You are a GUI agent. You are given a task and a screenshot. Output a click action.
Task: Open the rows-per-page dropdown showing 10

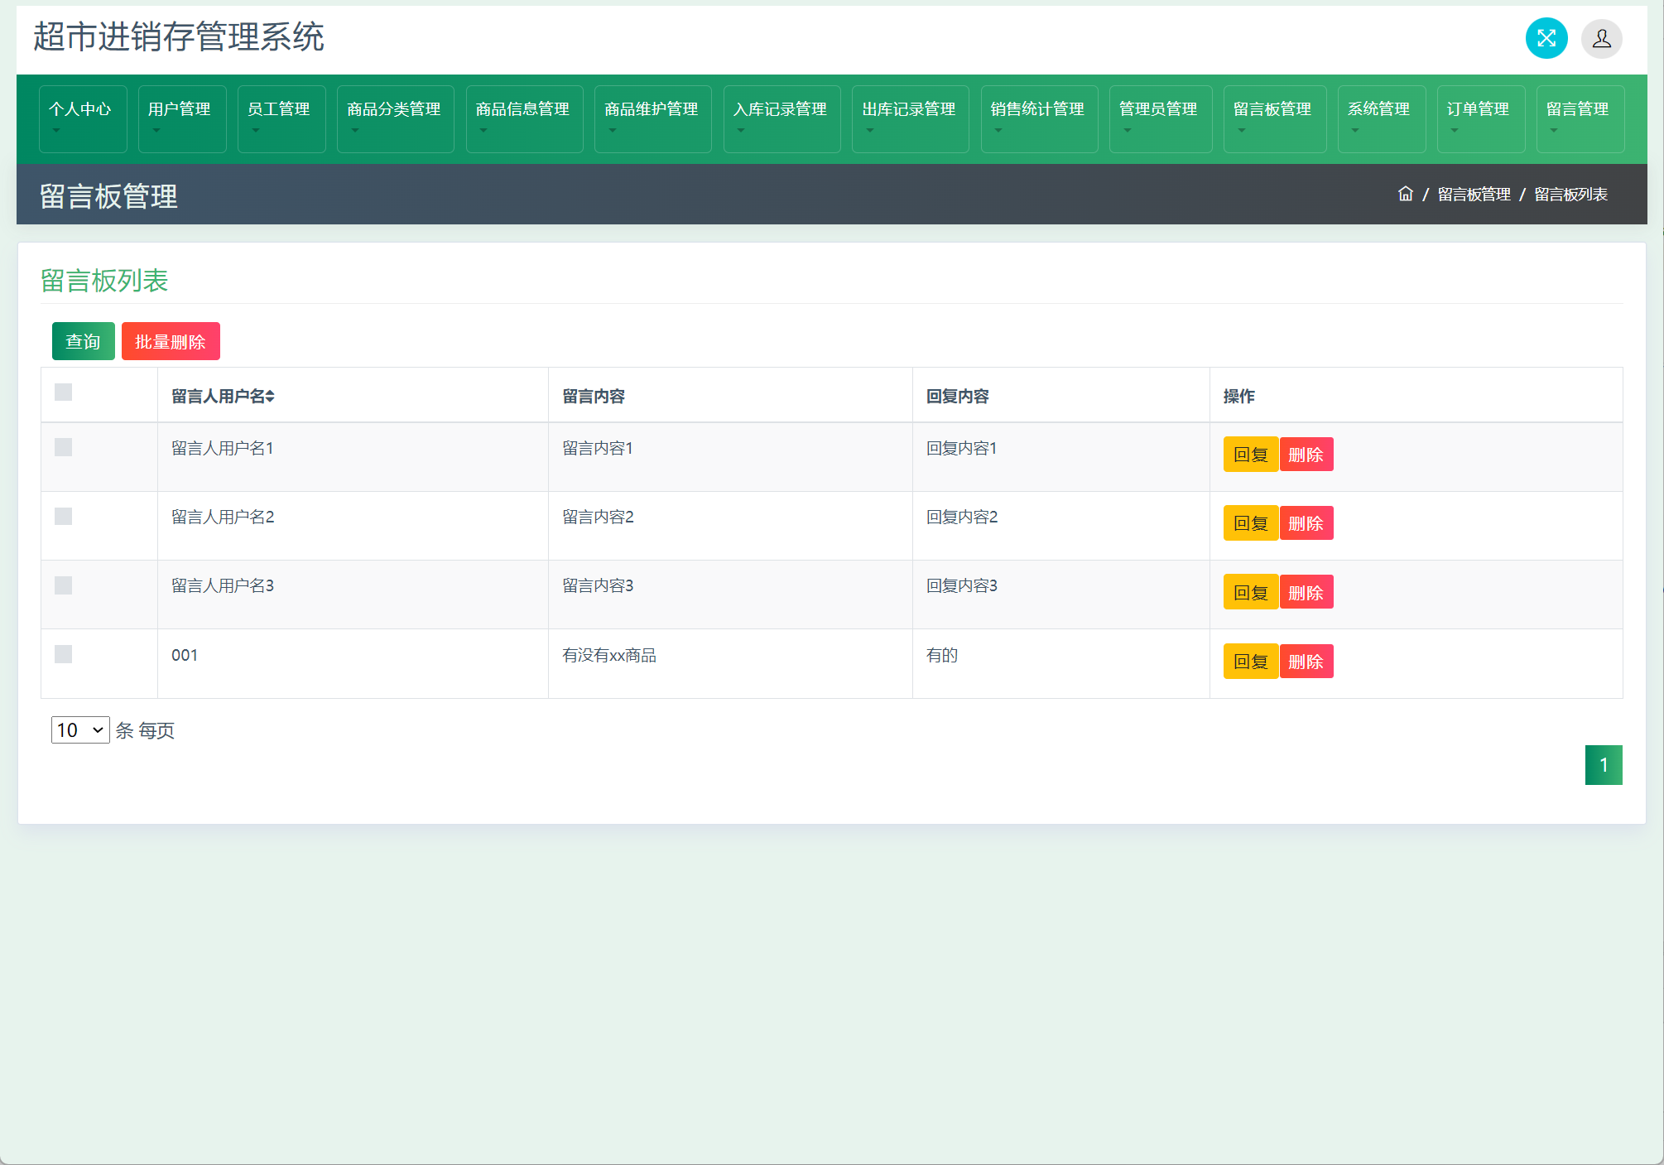pyautogui.click(x=80, y=729)
